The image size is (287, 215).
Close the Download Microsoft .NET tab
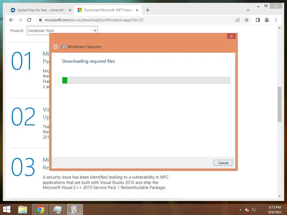[x=137, y=10]
